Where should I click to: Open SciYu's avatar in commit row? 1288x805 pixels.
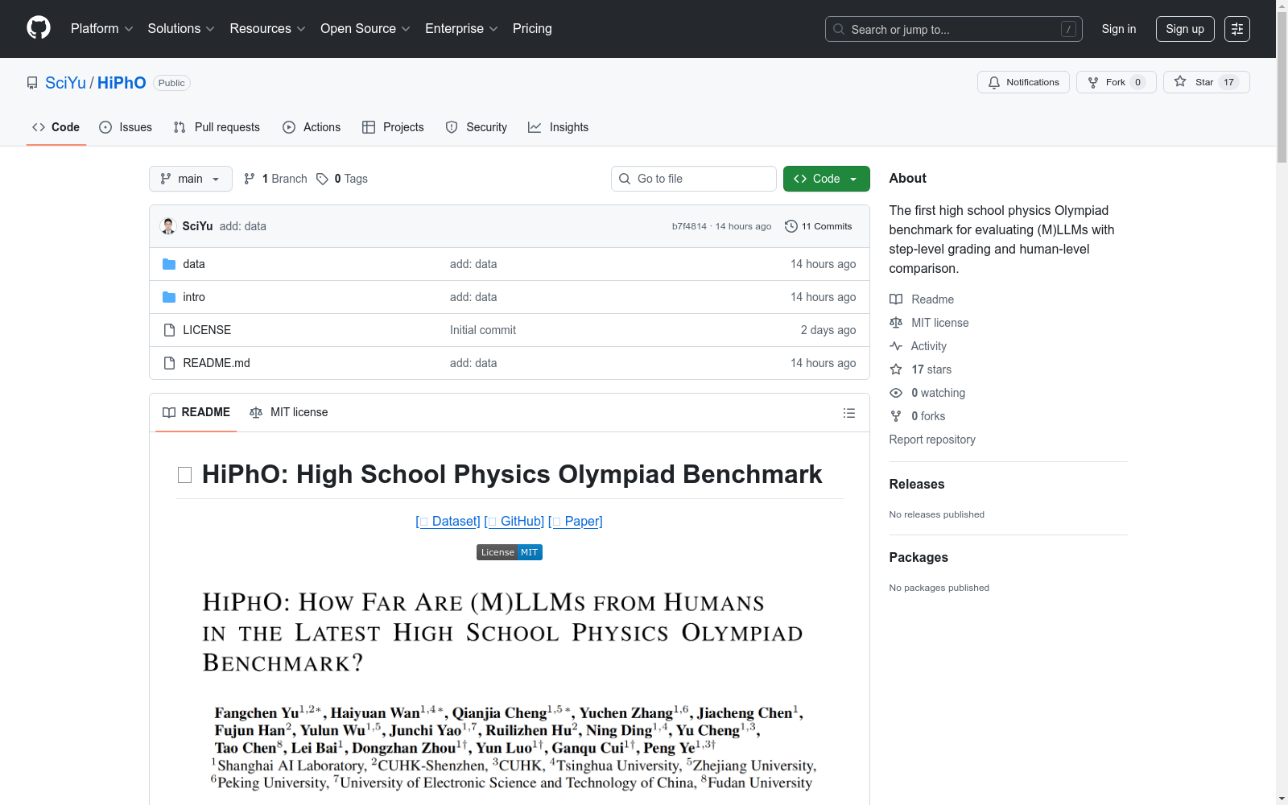point(168,226)
